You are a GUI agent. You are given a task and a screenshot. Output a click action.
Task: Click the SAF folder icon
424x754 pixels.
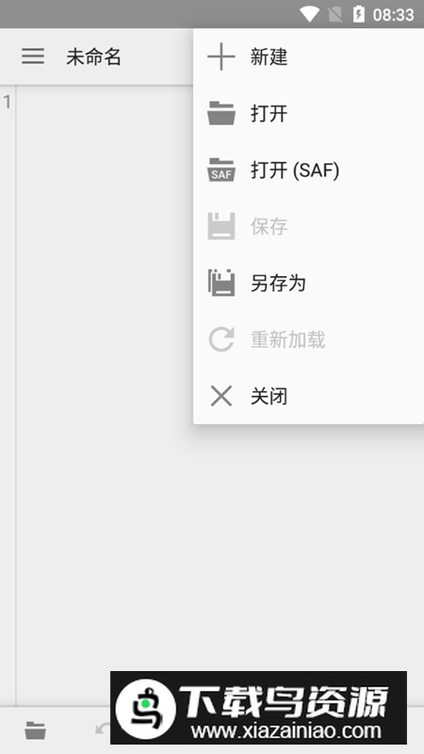point(221,170)
